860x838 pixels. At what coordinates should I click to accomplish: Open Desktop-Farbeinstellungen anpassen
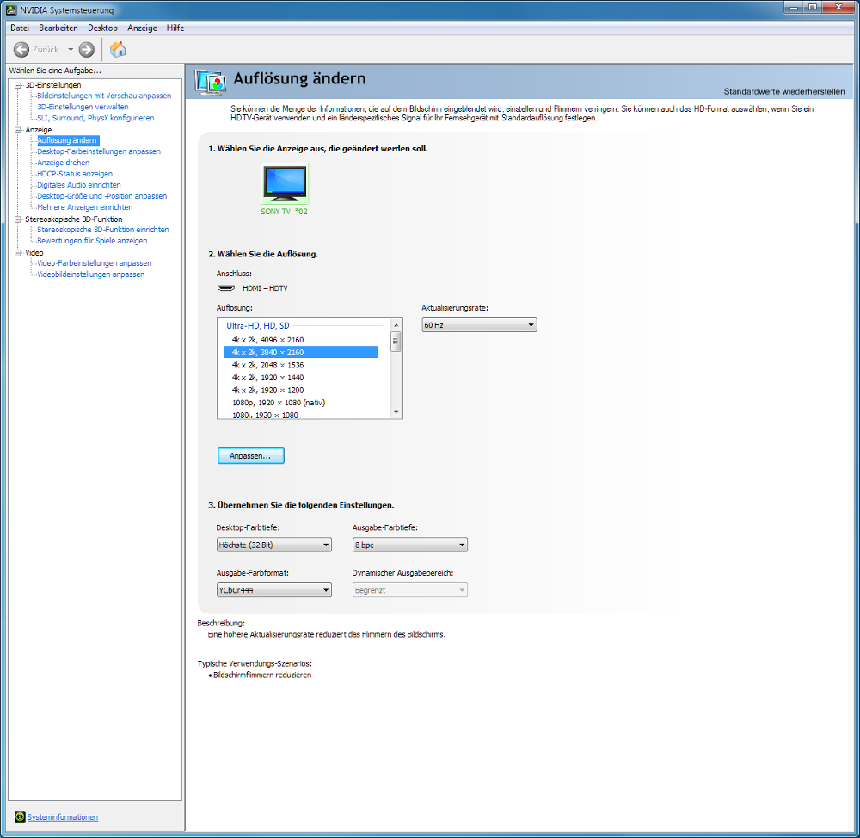coord(99,151)
